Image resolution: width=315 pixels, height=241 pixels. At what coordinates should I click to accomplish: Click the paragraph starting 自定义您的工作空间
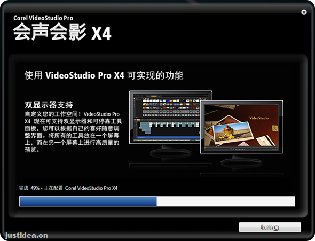coord(73,132)
